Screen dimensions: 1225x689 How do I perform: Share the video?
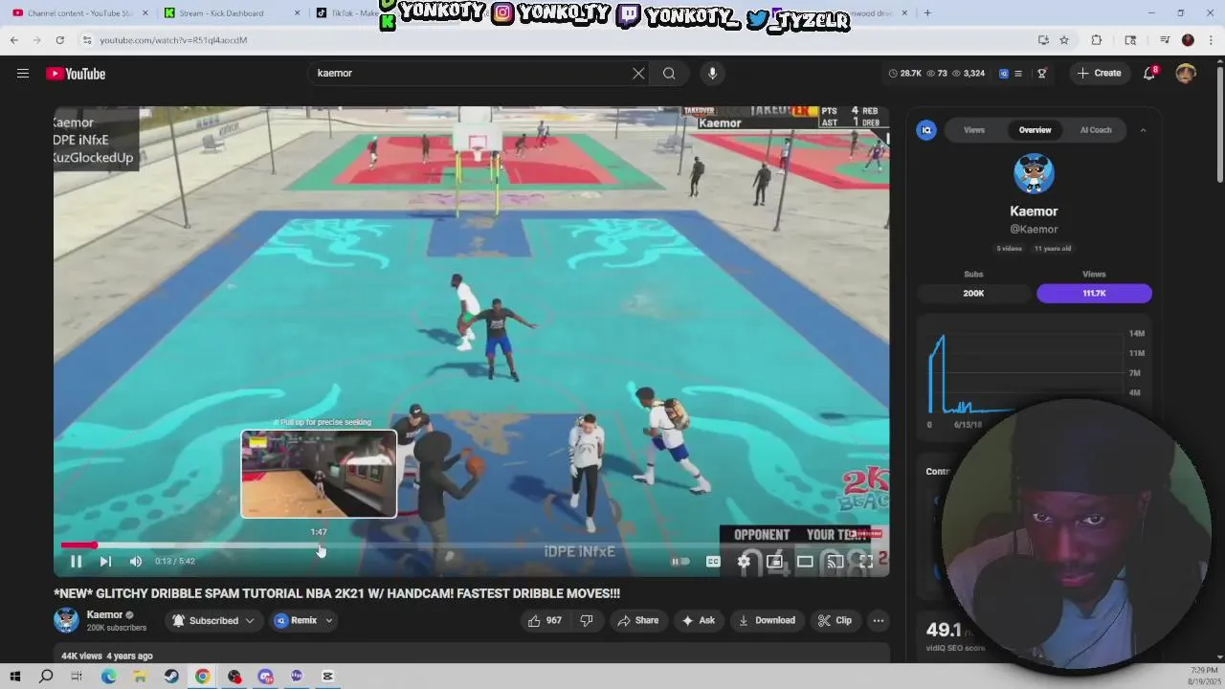point(638,620)
